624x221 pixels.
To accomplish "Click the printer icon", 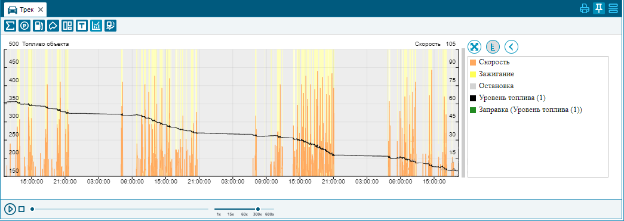I will click(x=585, y=8).
